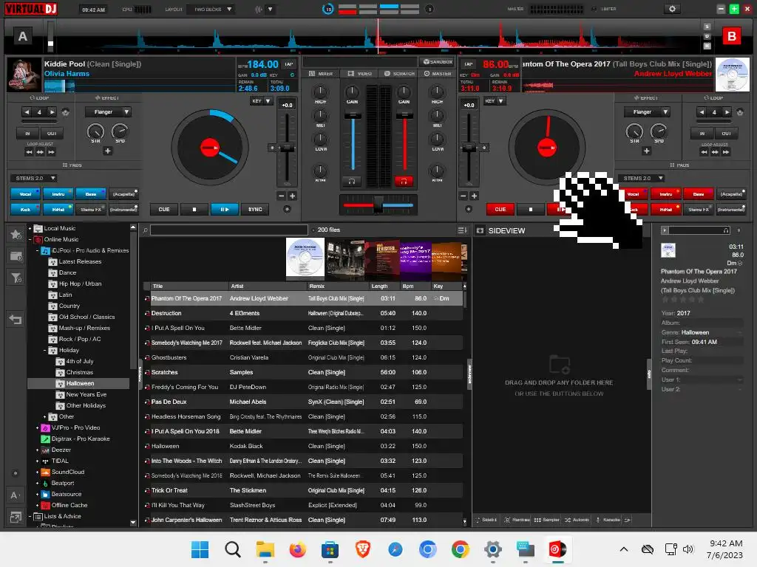757x567 pixels.
Task: Toggle Kick stem pad on deck A
Action: click(25, 209)
